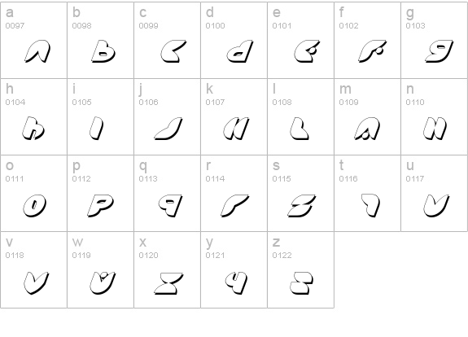The height and width of the screenshot is (337, 468).
Task: Click the glyph for letter t
Action: click(x=370, y=205)
